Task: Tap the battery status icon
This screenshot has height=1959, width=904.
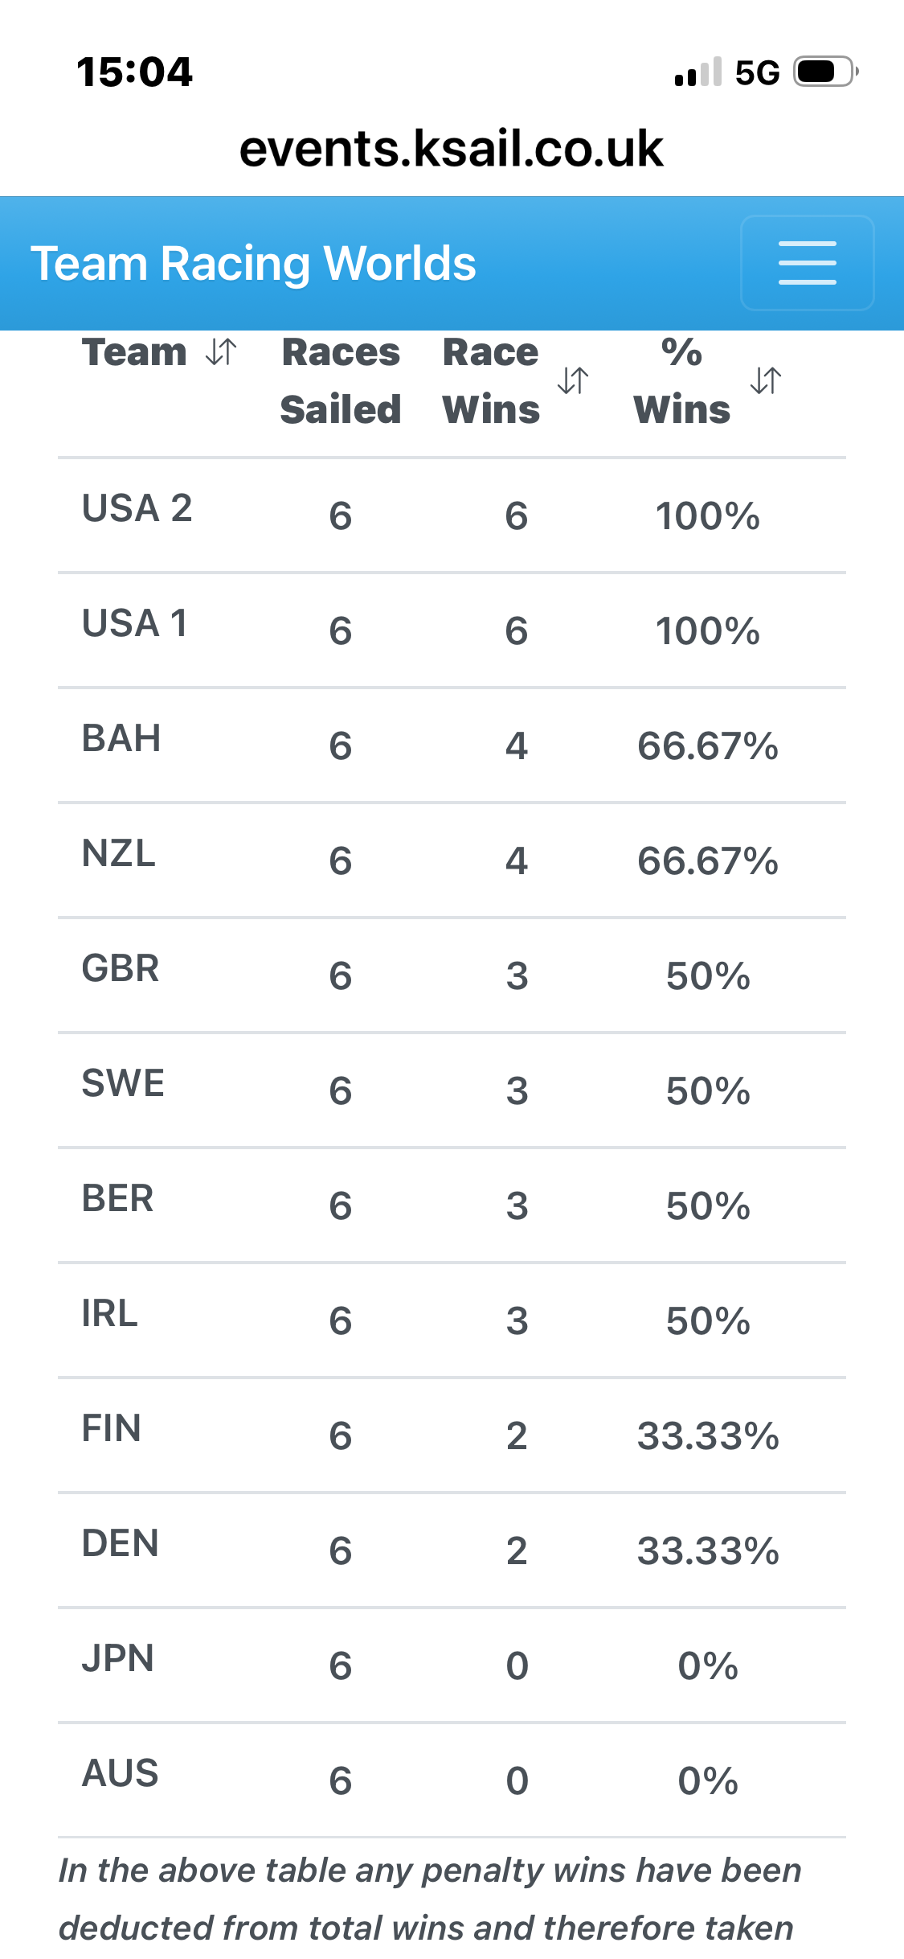Action: 826,72
